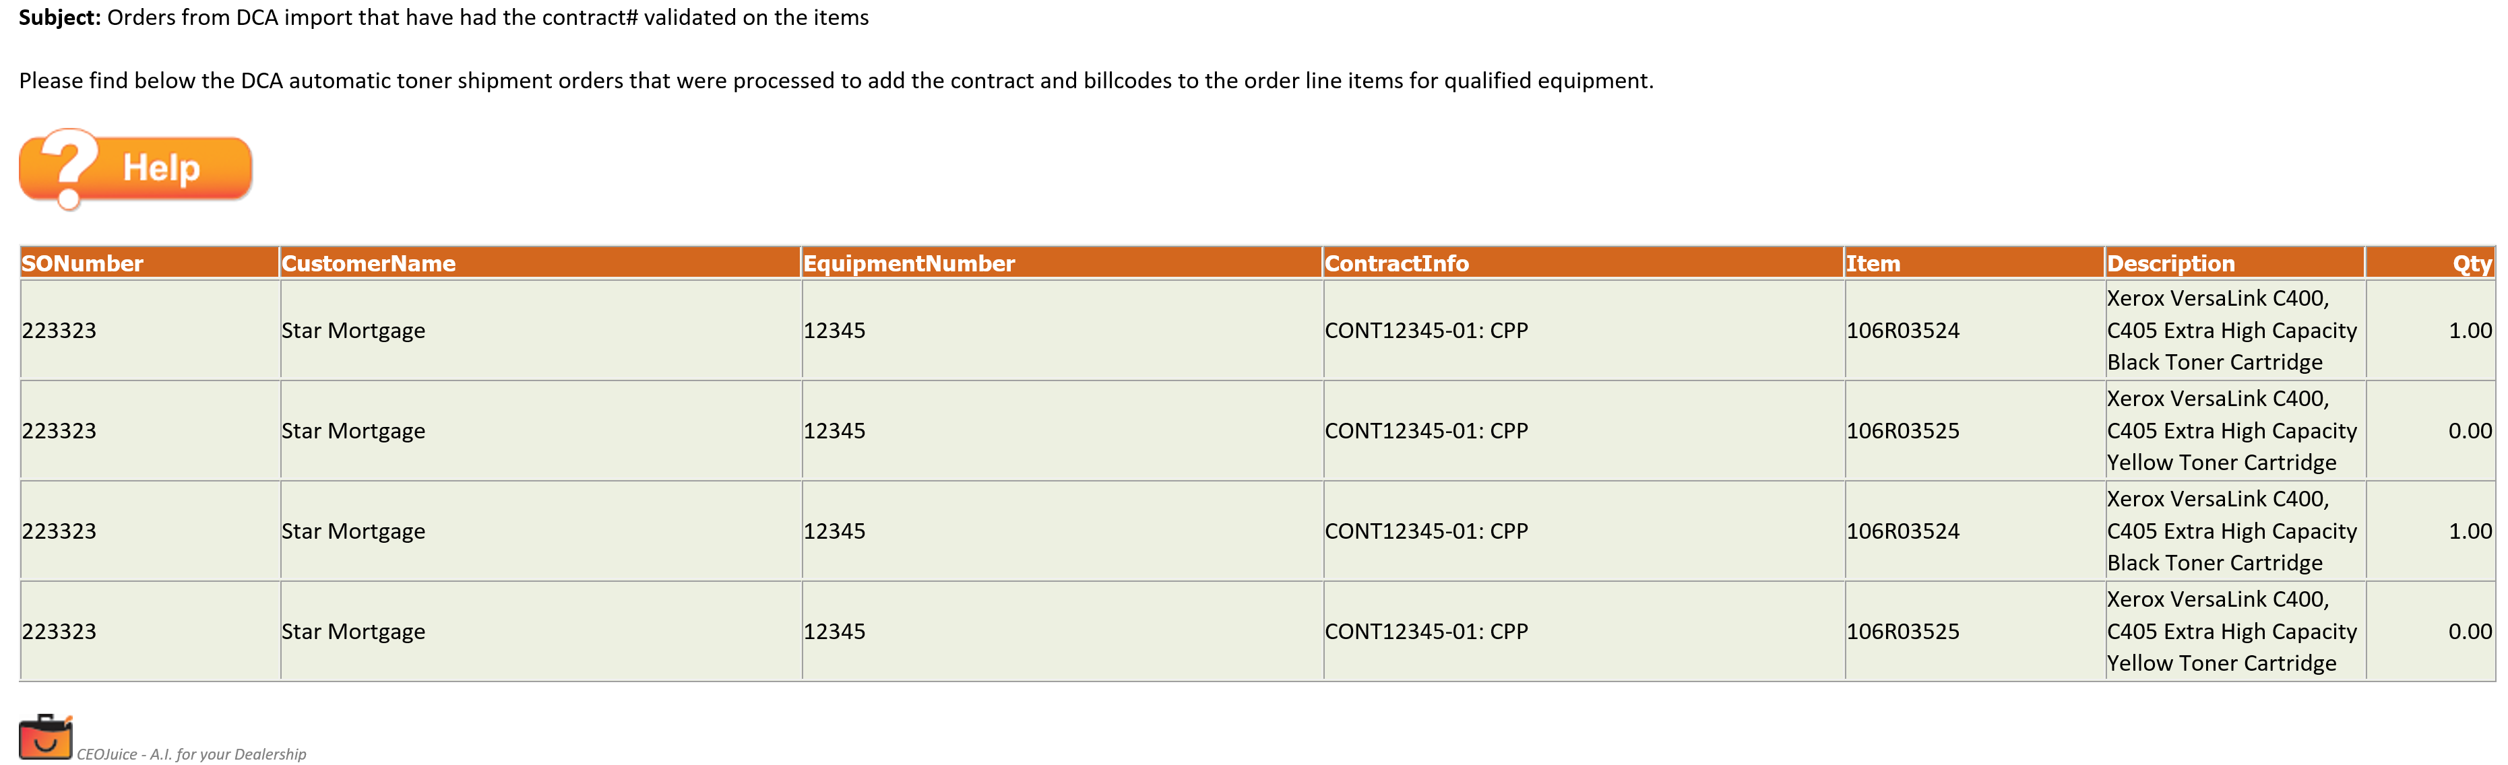2508x765 pixels.
Task: Click the CEOJuice briefcase logo icon
Action: coord(46,737)
